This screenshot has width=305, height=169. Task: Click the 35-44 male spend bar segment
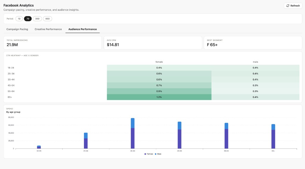133,123
